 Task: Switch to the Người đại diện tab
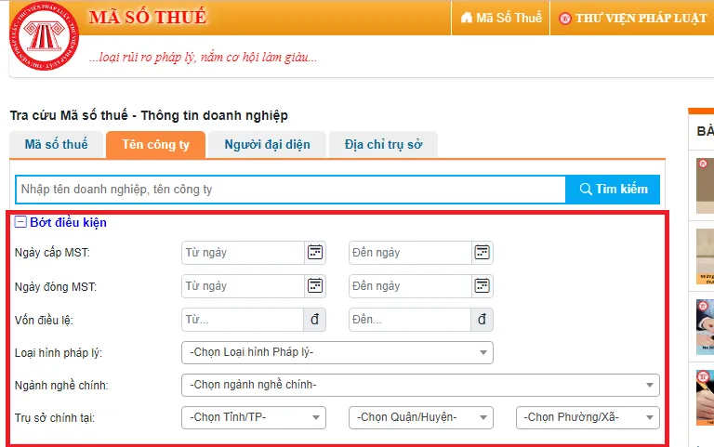tap(268, 144)
